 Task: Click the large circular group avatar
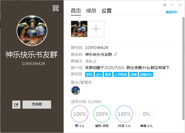coord(32,31)
